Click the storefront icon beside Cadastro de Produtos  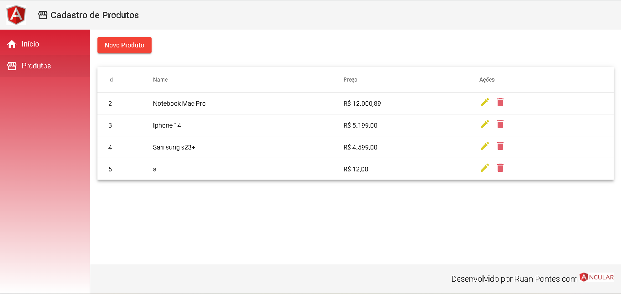(43, 15)
